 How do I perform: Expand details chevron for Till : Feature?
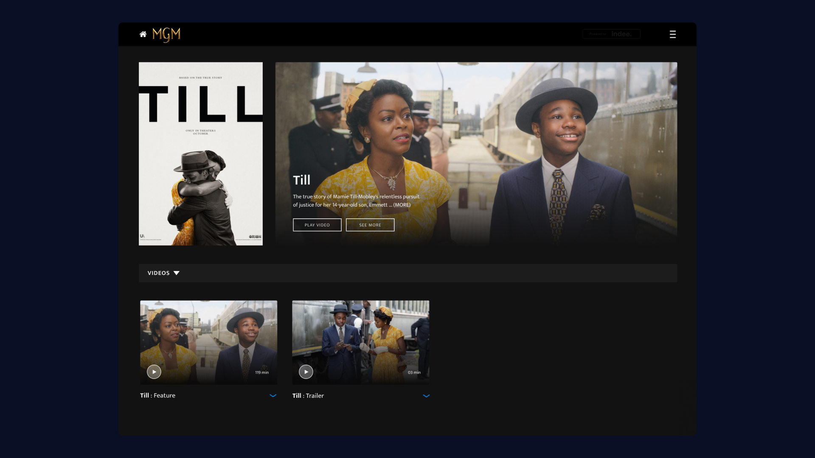[273, 396]
